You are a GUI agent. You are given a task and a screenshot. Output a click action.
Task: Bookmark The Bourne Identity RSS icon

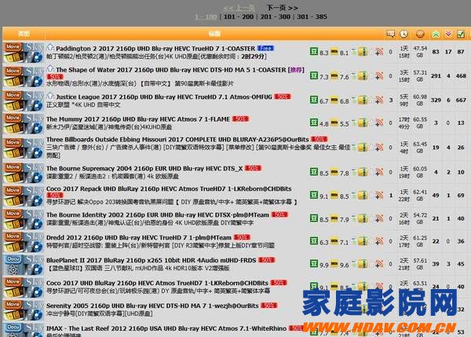click(x=379, y=218)
